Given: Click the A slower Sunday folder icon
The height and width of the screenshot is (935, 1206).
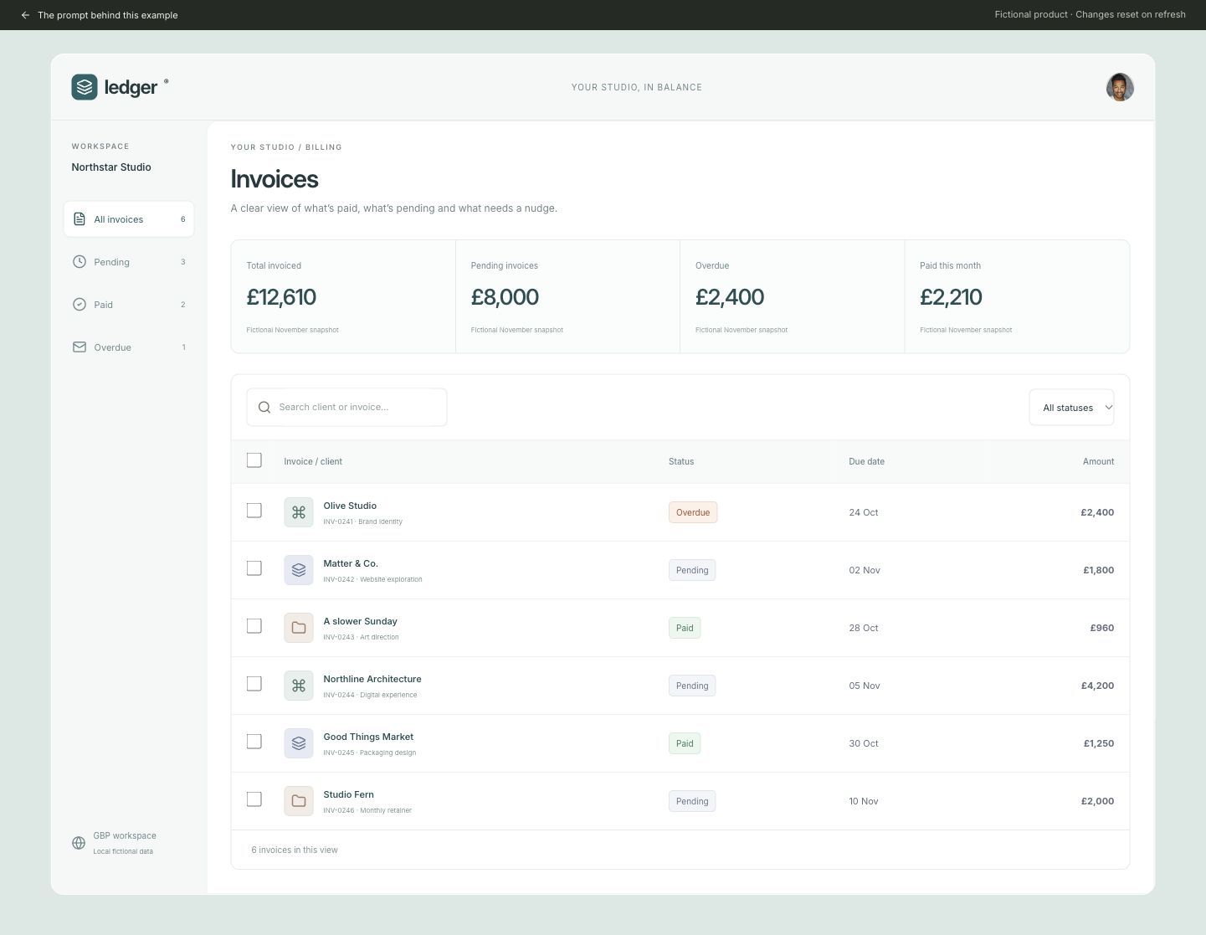Looking at the screenshot, I should [299, 628].
